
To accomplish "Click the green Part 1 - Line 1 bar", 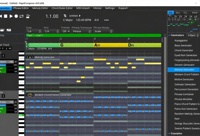I will 93,35.
